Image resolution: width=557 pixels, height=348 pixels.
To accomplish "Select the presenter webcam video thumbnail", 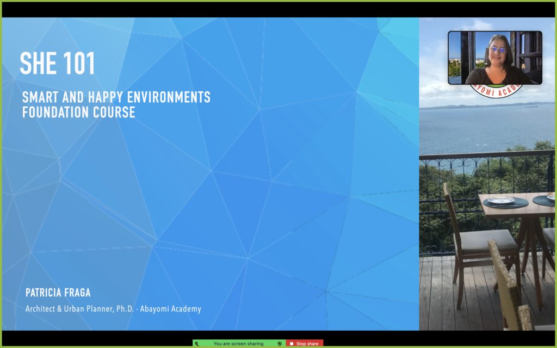I will (x=494, y=57).
